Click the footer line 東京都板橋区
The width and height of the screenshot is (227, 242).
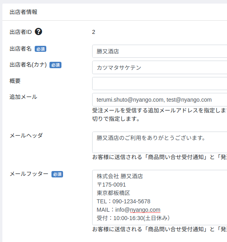[x=113, y=193]
